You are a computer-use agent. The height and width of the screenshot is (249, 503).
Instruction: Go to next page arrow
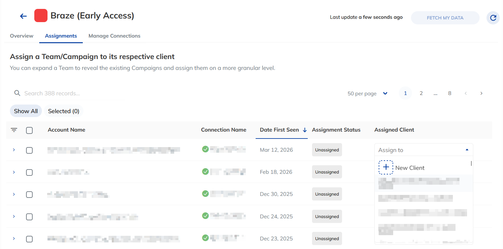point(481,93)
